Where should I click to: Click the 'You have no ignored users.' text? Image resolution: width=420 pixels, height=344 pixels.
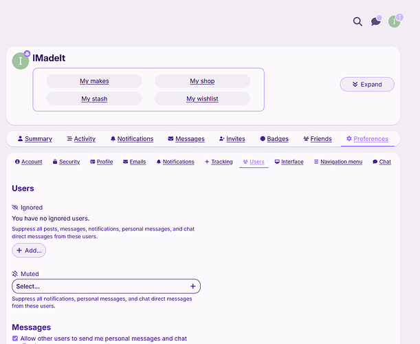[51, 219]
